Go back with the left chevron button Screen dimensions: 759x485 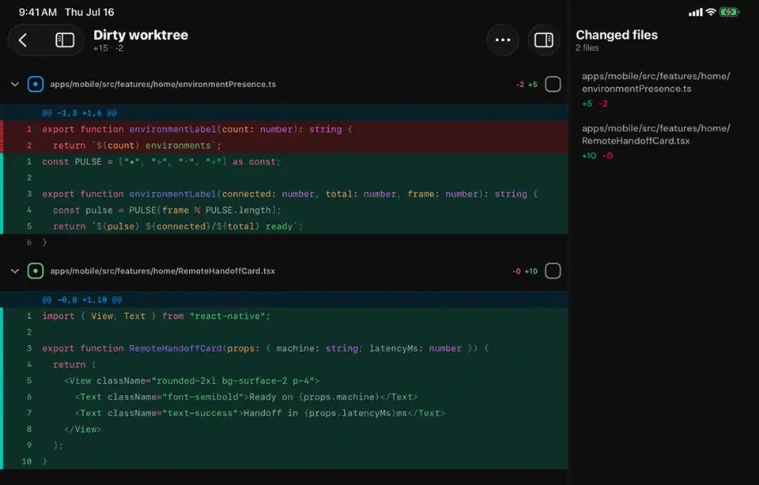[x=23, y=40]
